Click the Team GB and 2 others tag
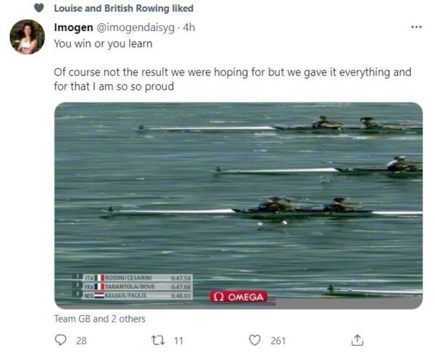The height and width of the screenshot is (352, 435). [x=99, y=319]
